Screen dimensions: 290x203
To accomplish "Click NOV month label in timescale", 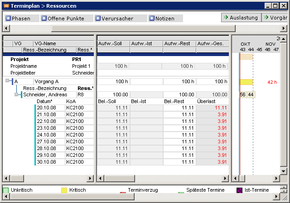I will [x=271, y=44].
